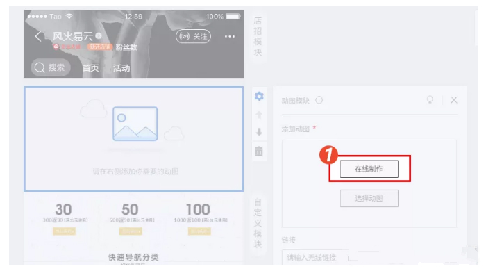This screenshot has height=271, width=486.
Task: Click the 搜索 search box in shop header
Action: (x=50, y=67)
